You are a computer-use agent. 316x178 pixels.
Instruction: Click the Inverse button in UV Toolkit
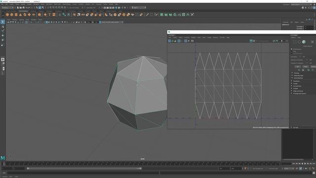click(x=313, y=67)
